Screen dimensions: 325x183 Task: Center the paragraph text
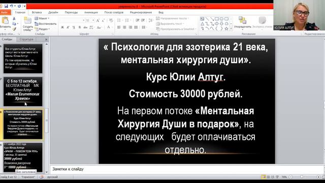(x=124, y=27)
